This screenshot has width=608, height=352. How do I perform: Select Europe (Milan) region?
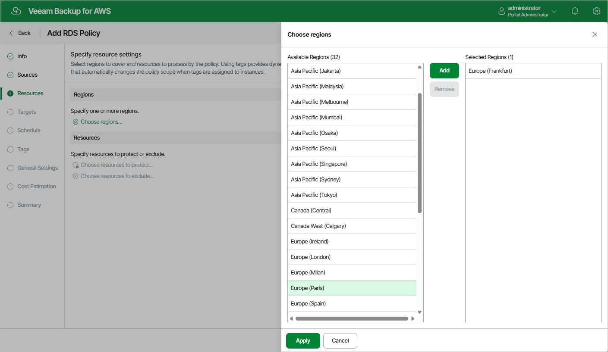click(352, 273)
